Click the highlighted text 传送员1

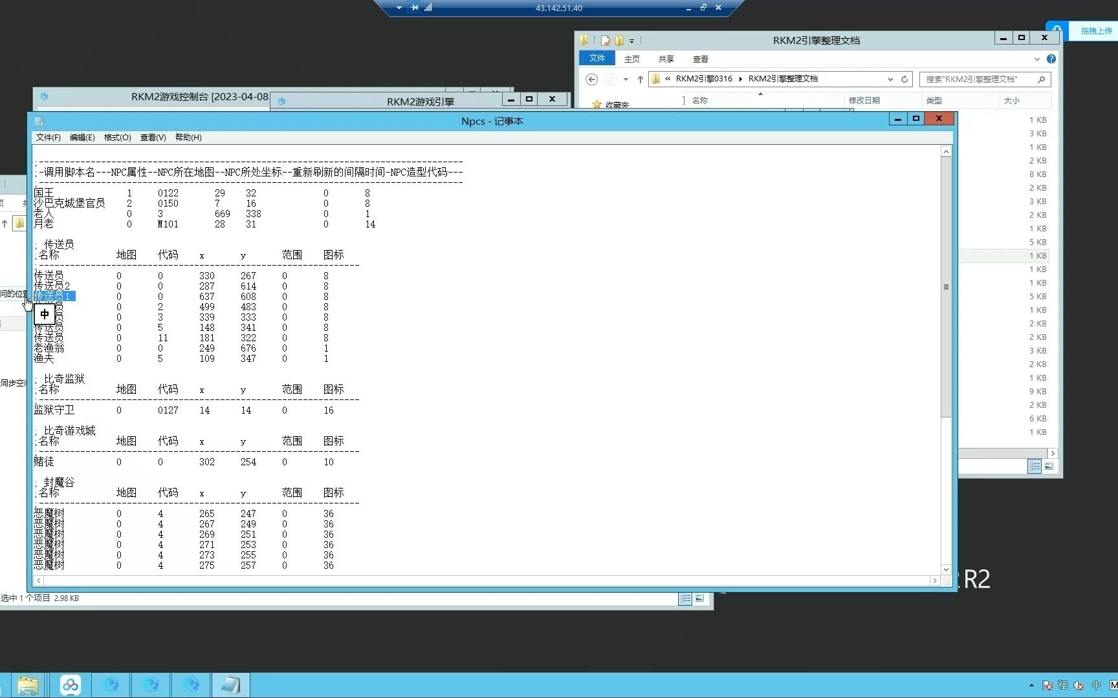pyautogui.click(x=54, y=296)
